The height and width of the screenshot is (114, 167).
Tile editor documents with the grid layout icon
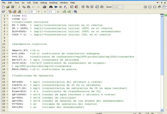coord(145,7)
